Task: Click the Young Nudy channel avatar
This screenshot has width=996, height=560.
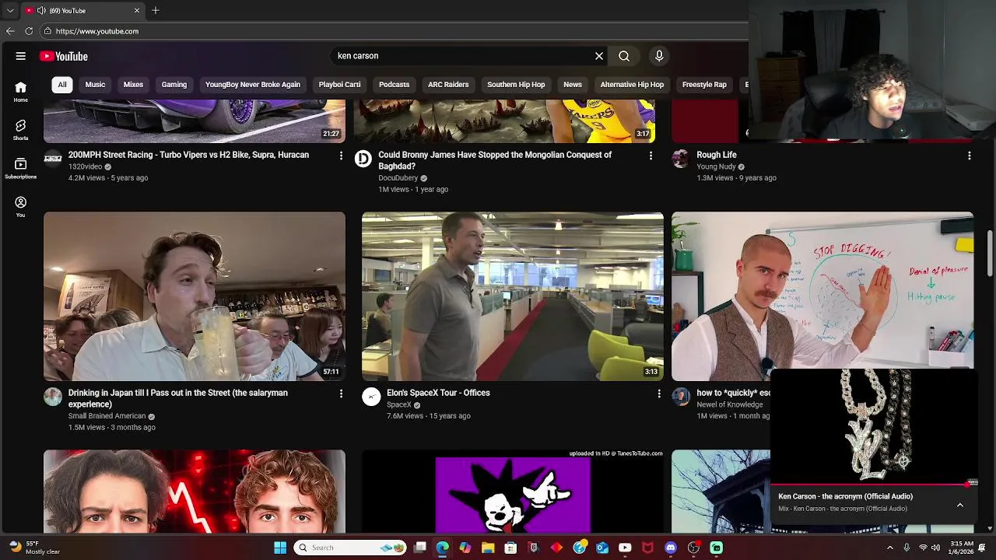Action: (x=681, y=159)
